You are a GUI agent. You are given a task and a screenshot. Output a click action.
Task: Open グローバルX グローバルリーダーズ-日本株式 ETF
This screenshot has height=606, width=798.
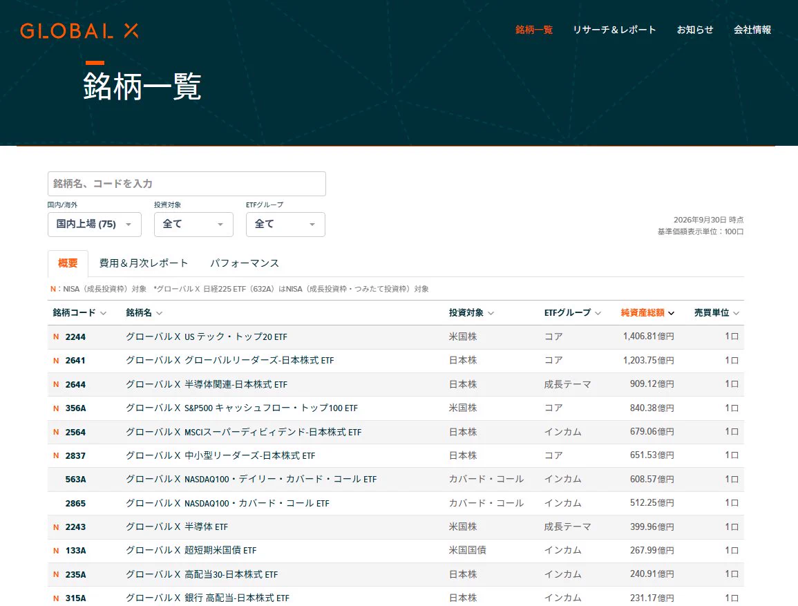coord(230,360)
